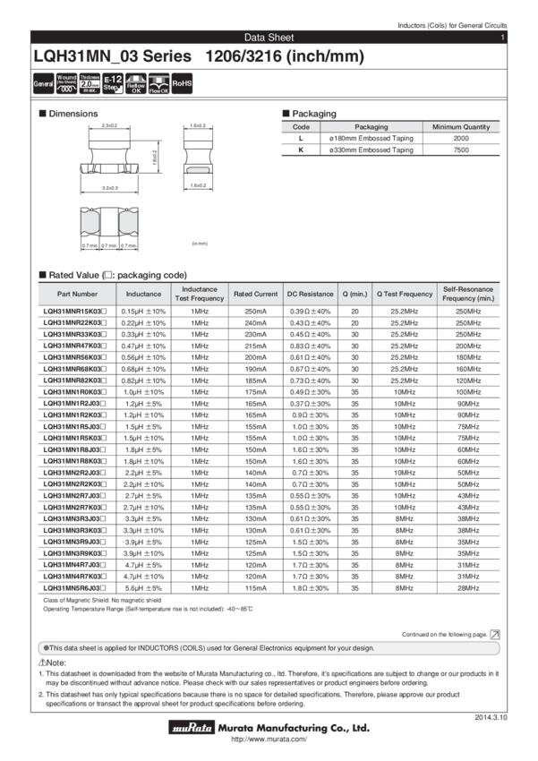Image resolution: width=538 pixels, height=761 pixels.
Task: Click the Reflow OK icon
Action: (x=135, y=83)
